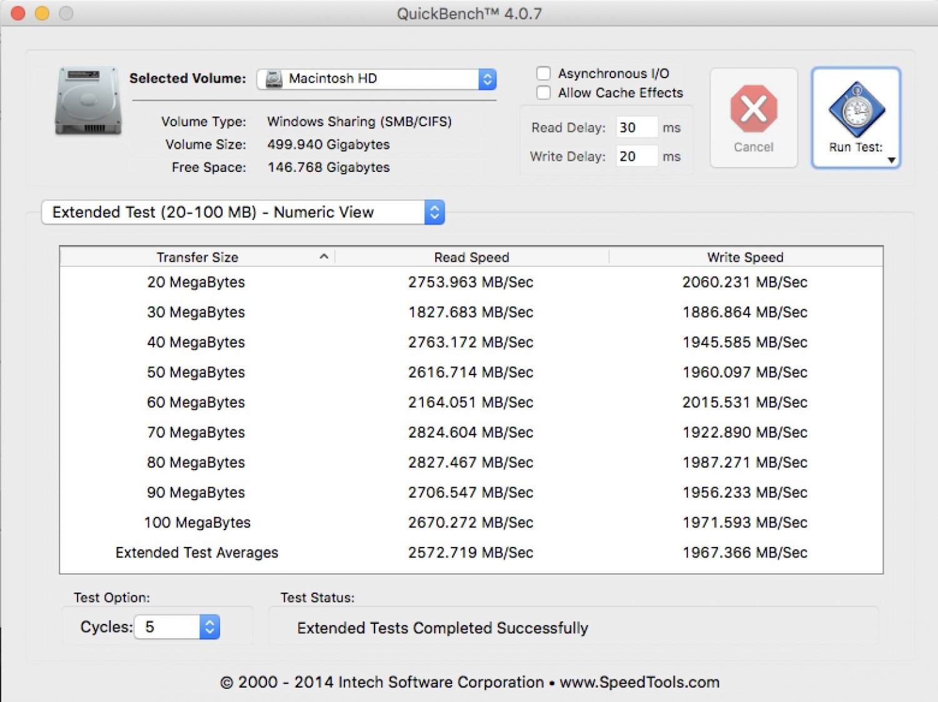Screen dimensions: 938x702
Task: Click average read speed 2572.719 MB/Sec
Action: [471, 553]
